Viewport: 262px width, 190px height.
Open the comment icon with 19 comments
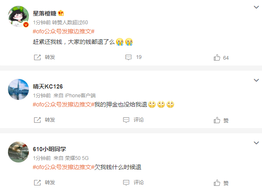[x=128, y=57]
